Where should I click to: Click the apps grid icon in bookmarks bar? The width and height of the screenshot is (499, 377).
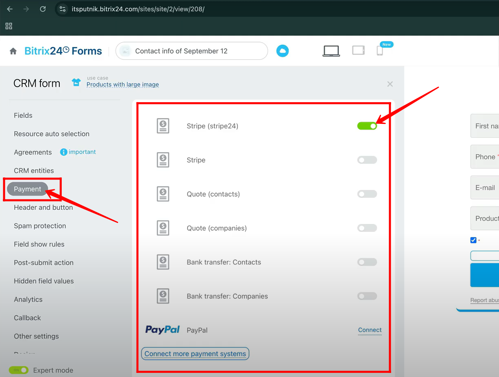click(x=9, y=26)
